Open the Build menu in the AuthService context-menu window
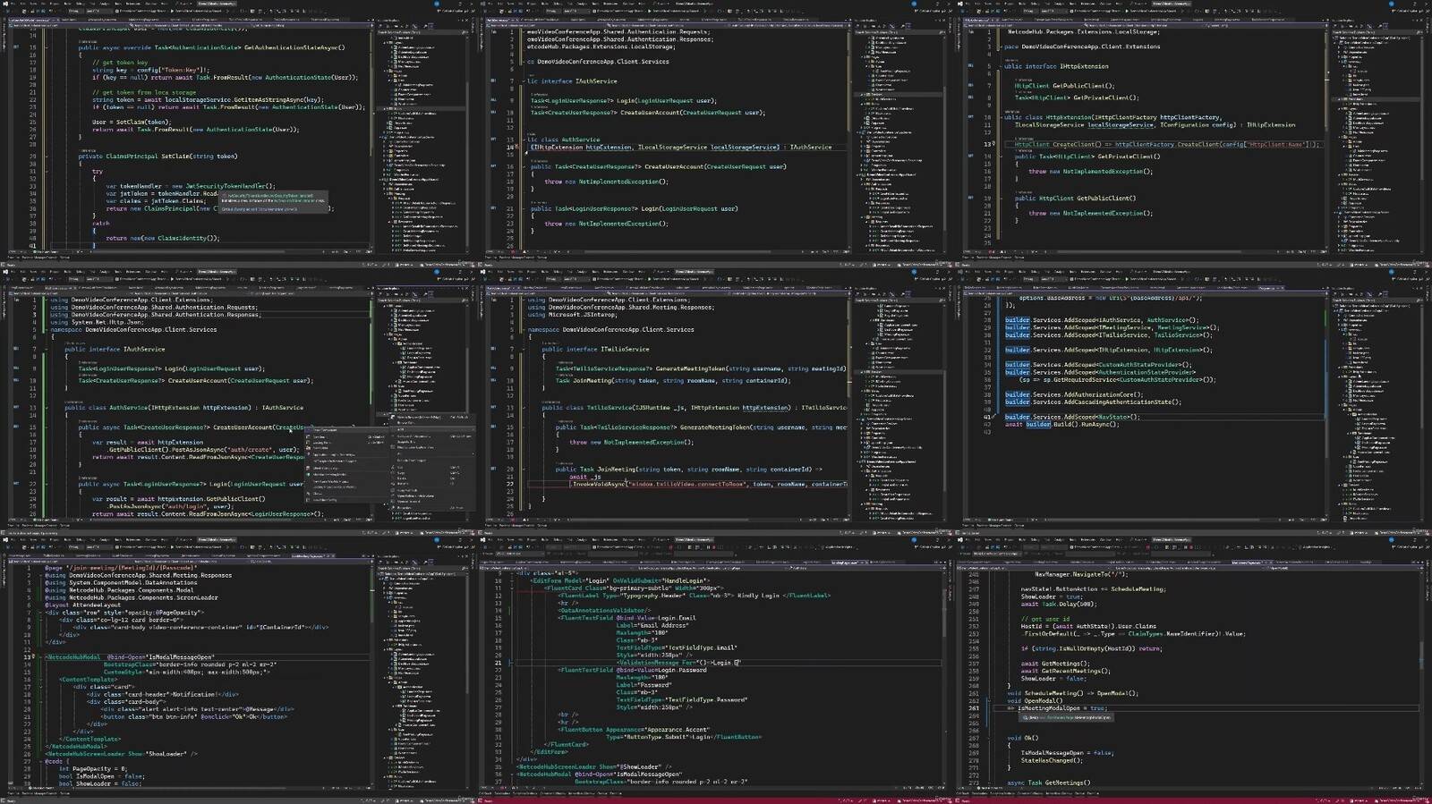This screenshot has width=1432, height=804. (66, 272)
